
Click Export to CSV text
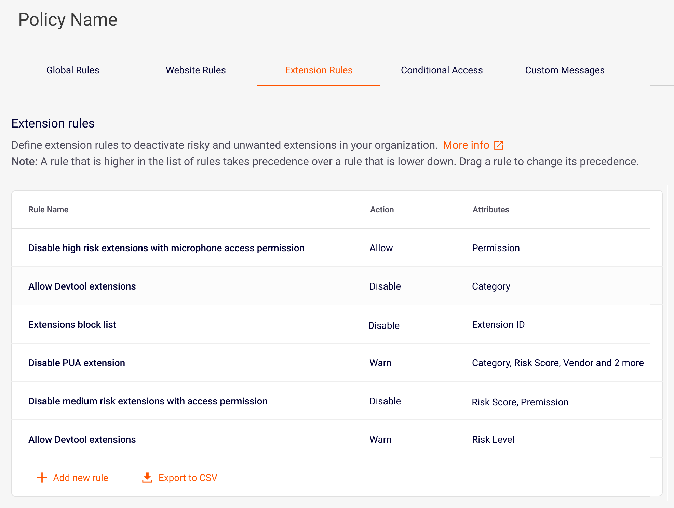tap(188, 478)
